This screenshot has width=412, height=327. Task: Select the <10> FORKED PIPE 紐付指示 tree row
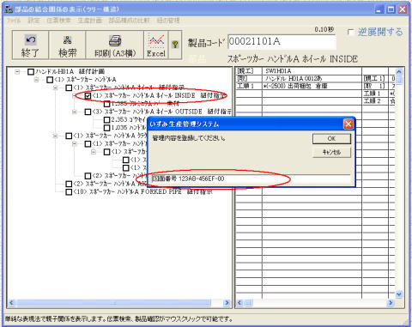click(x=142, y=191)
